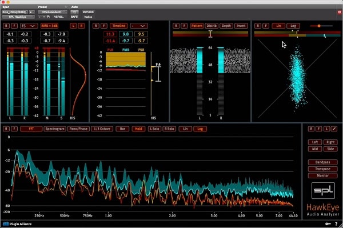
Task: Click the previous preset minus icon
Action: click(39, 17)
